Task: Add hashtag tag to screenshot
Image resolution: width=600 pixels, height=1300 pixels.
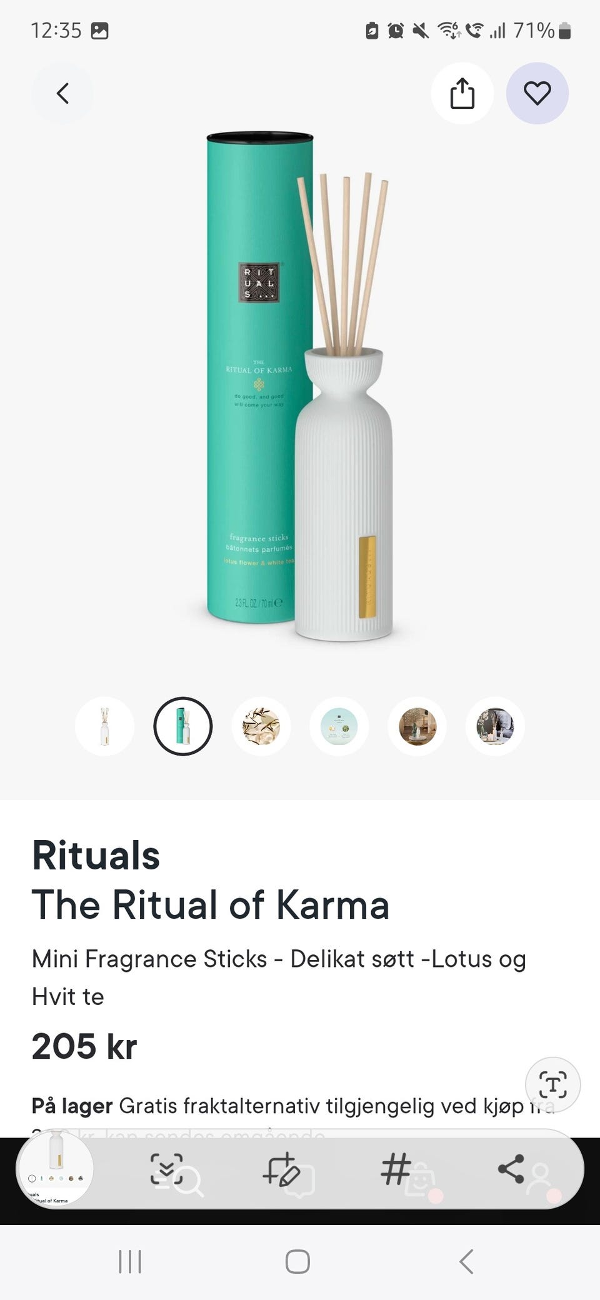Action: click(396, 1169)
